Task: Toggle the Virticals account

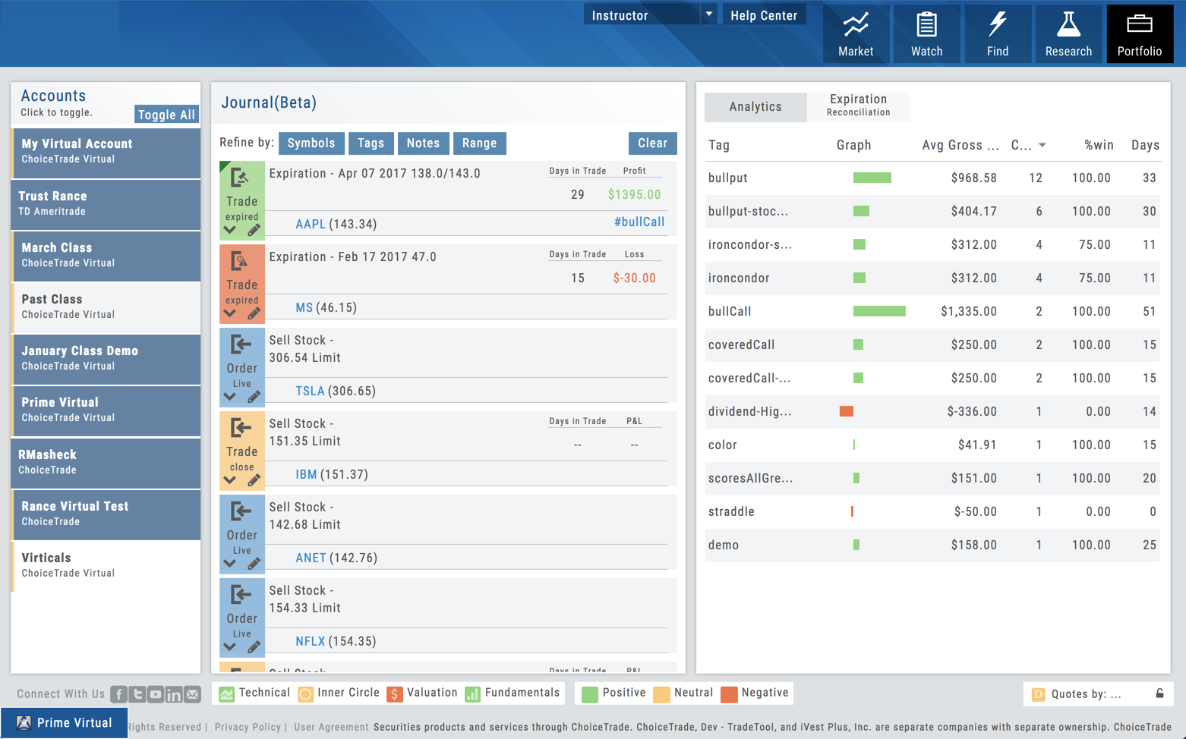Action: [106, 565]
